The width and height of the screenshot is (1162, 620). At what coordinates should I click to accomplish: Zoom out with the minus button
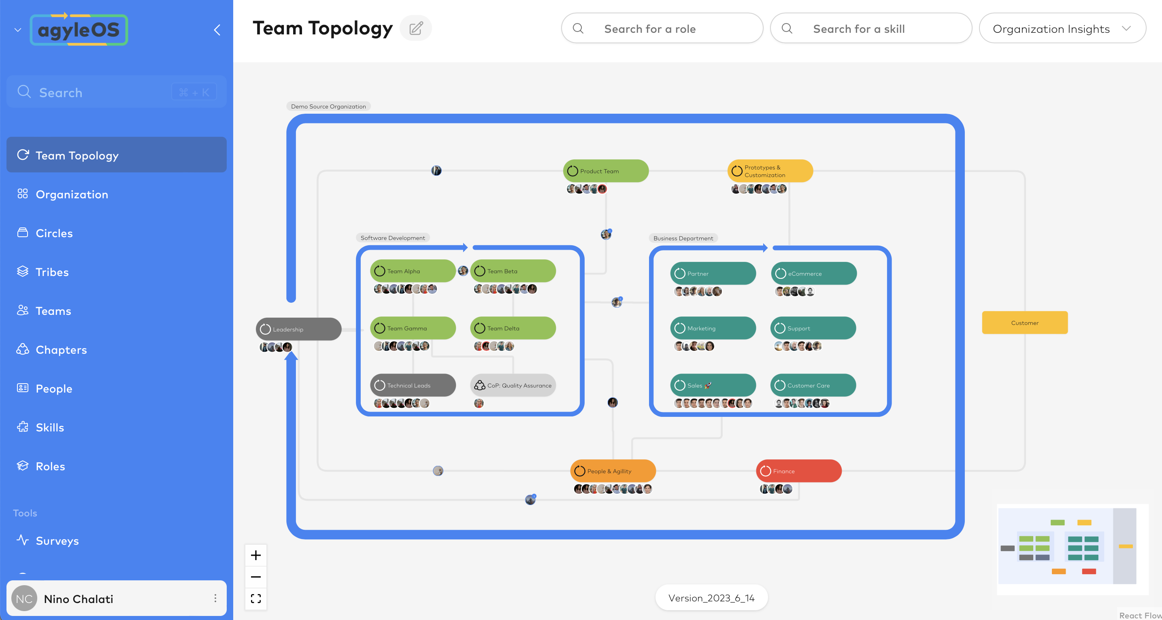click(256, 577)
